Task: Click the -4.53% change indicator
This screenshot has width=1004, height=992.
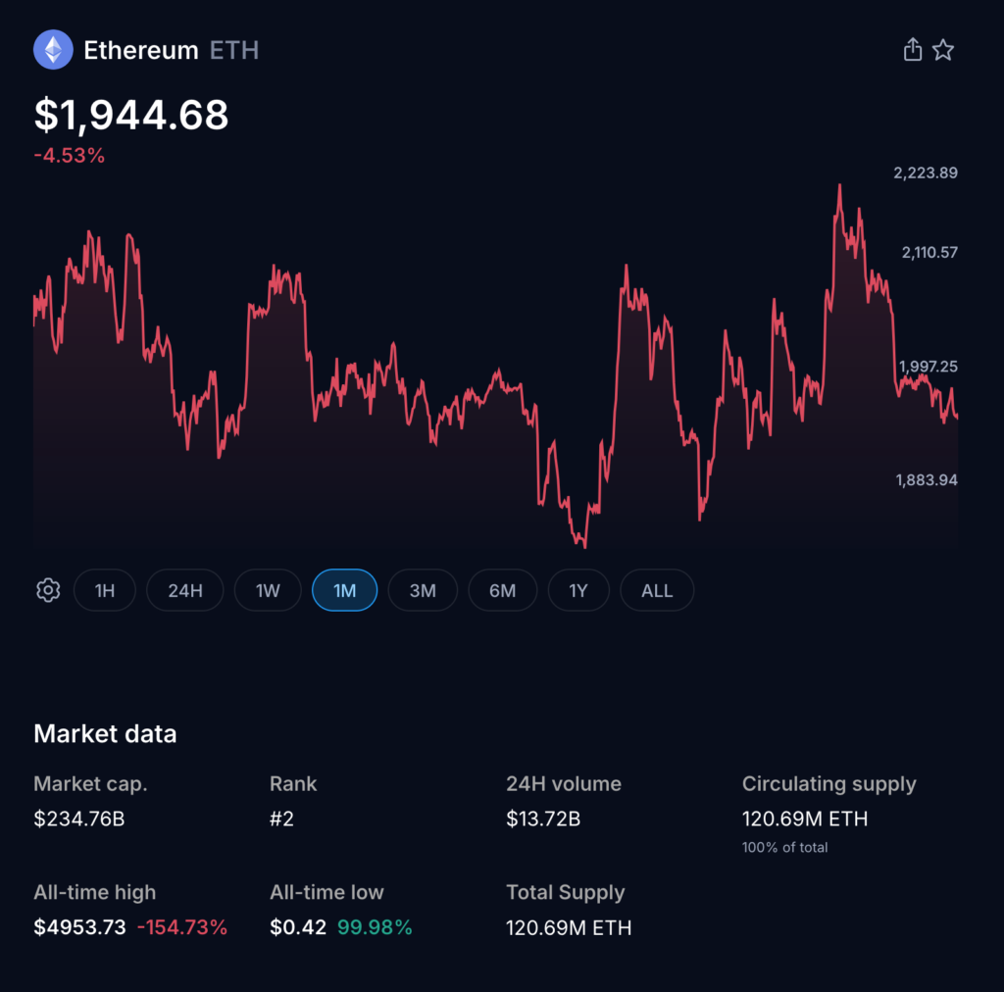Action: click(x=69, y=155)
